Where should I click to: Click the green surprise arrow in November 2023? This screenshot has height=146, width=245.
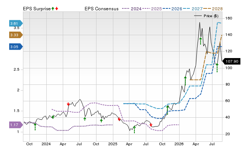35,127
